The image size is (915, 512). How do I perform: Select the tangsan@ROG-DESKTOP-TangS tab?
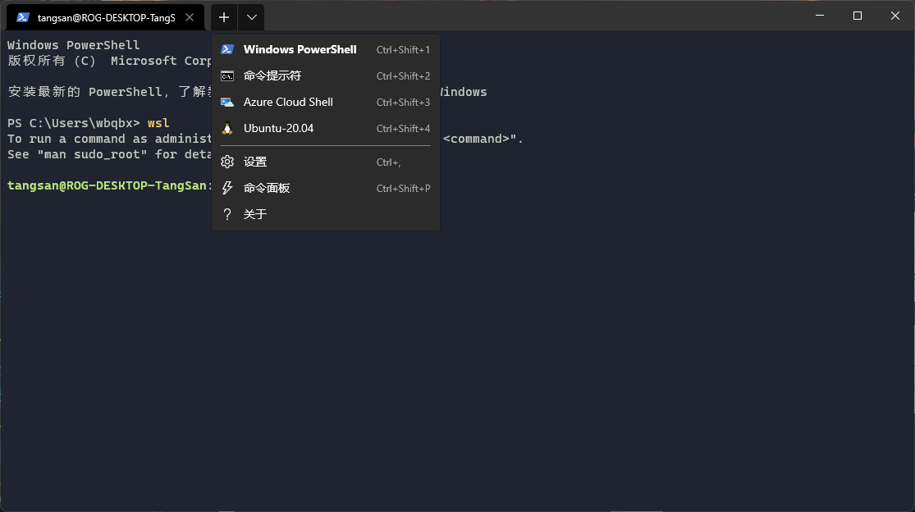(x=106, y=17)
